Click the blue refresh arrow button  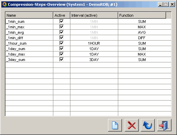[x=148, y=125]
